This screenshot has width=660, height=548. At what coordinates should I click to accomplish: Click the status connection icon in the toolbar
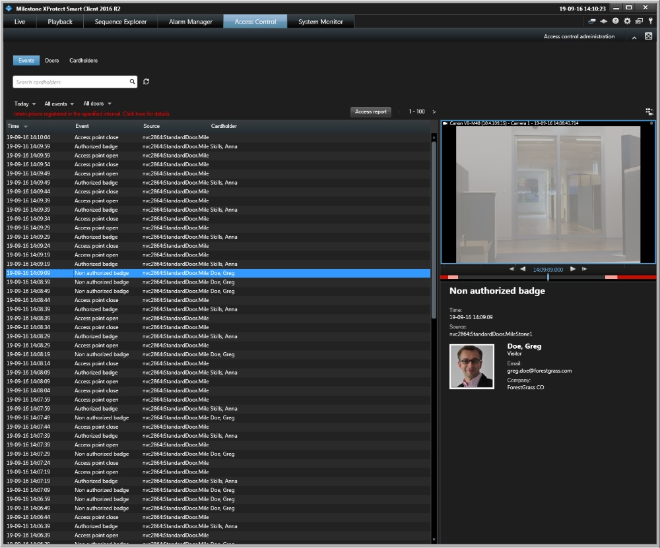603,20
